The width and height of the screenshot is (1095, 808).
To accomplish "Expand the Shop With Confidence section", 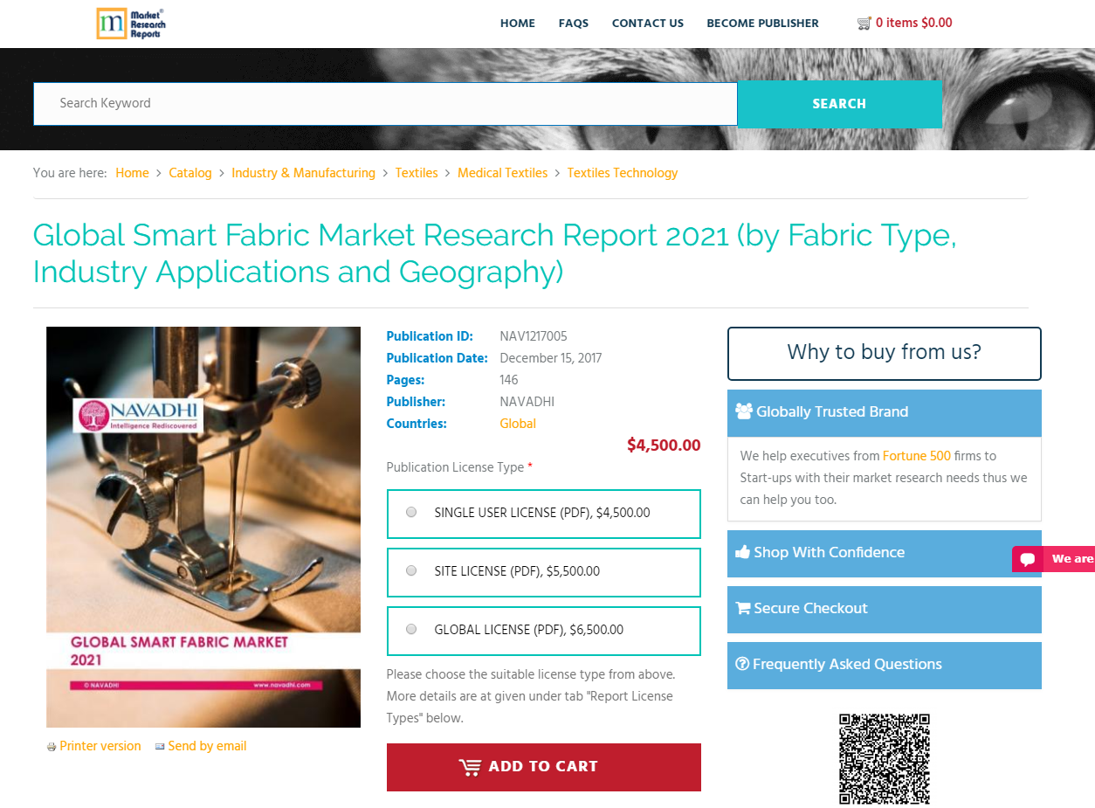I will (884, 553).
